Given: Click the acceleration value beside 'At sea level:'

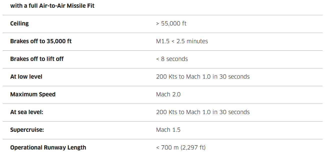Looking at the screenshot, I should click(x=203, y=112).
